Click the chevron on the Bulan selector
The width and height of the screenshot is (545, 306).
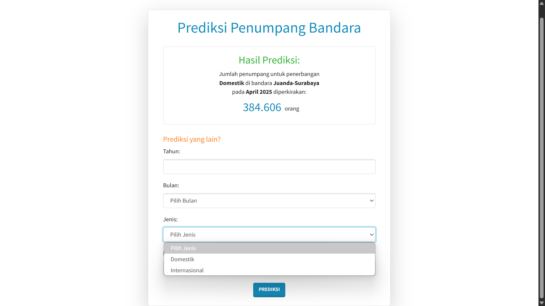point(371,200)
